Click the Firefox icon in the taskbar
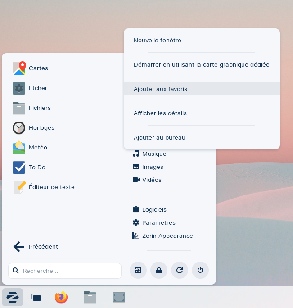The image size is (293, 308). click(x=61, y=297)
